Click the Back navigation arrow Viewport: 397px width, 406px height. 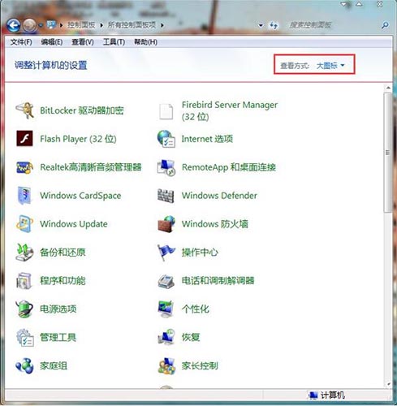point(13,26)
